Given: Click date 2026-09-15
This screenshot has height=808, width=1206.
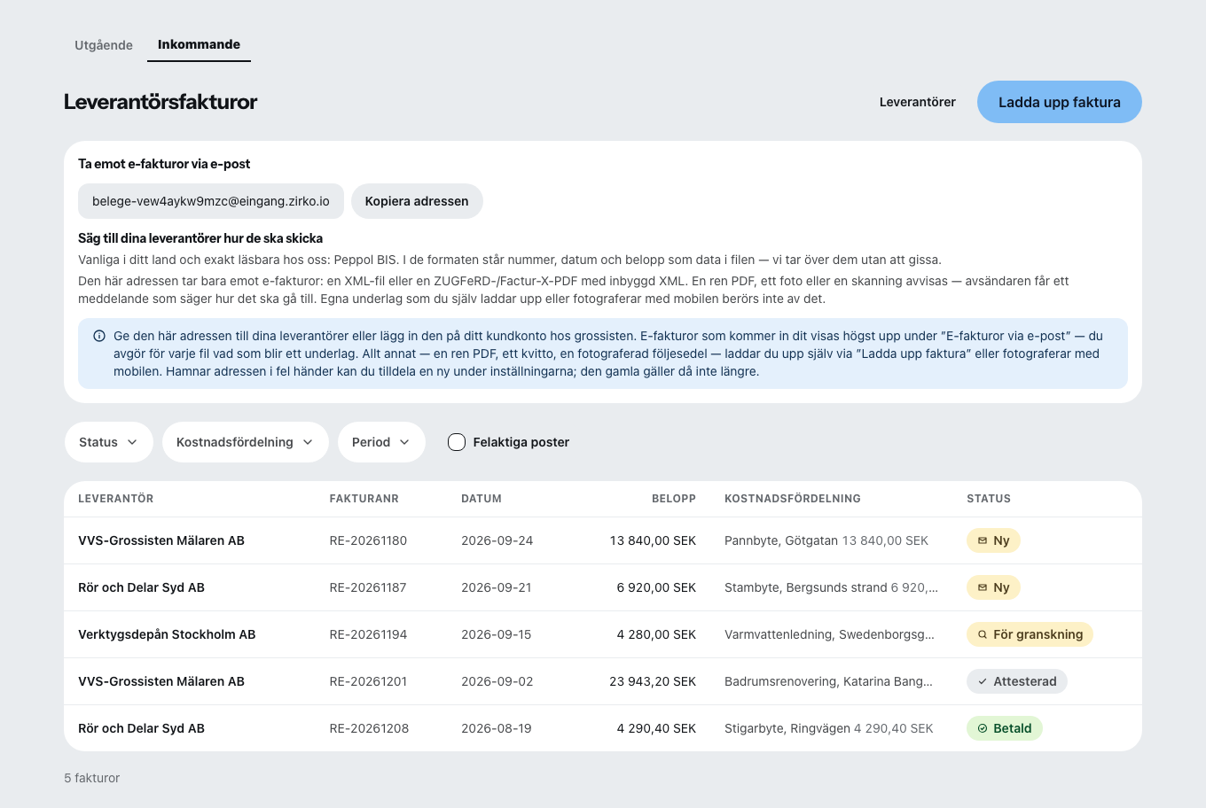Looking at the screenshot, I should 496,634.
